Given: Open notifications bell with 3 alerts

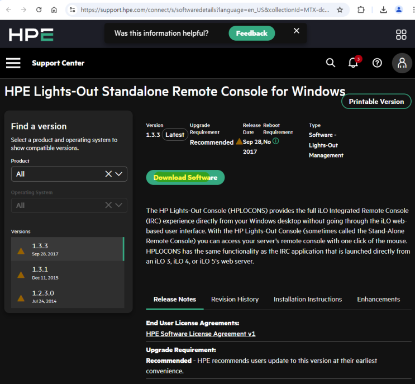Looking at the screenshot, I should [x=354, y=63].
